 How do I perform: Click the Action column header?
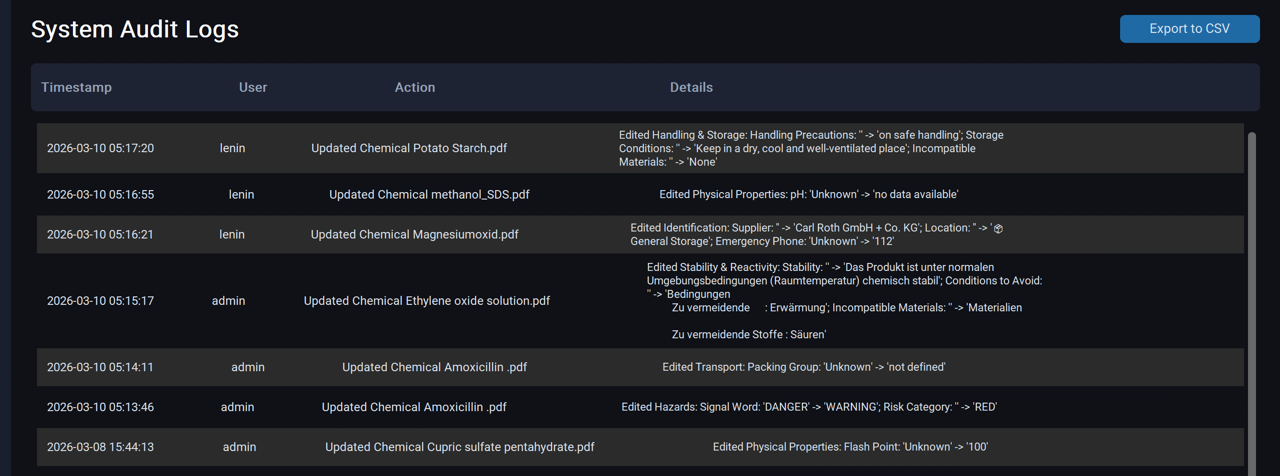click(x=415, y=87)
